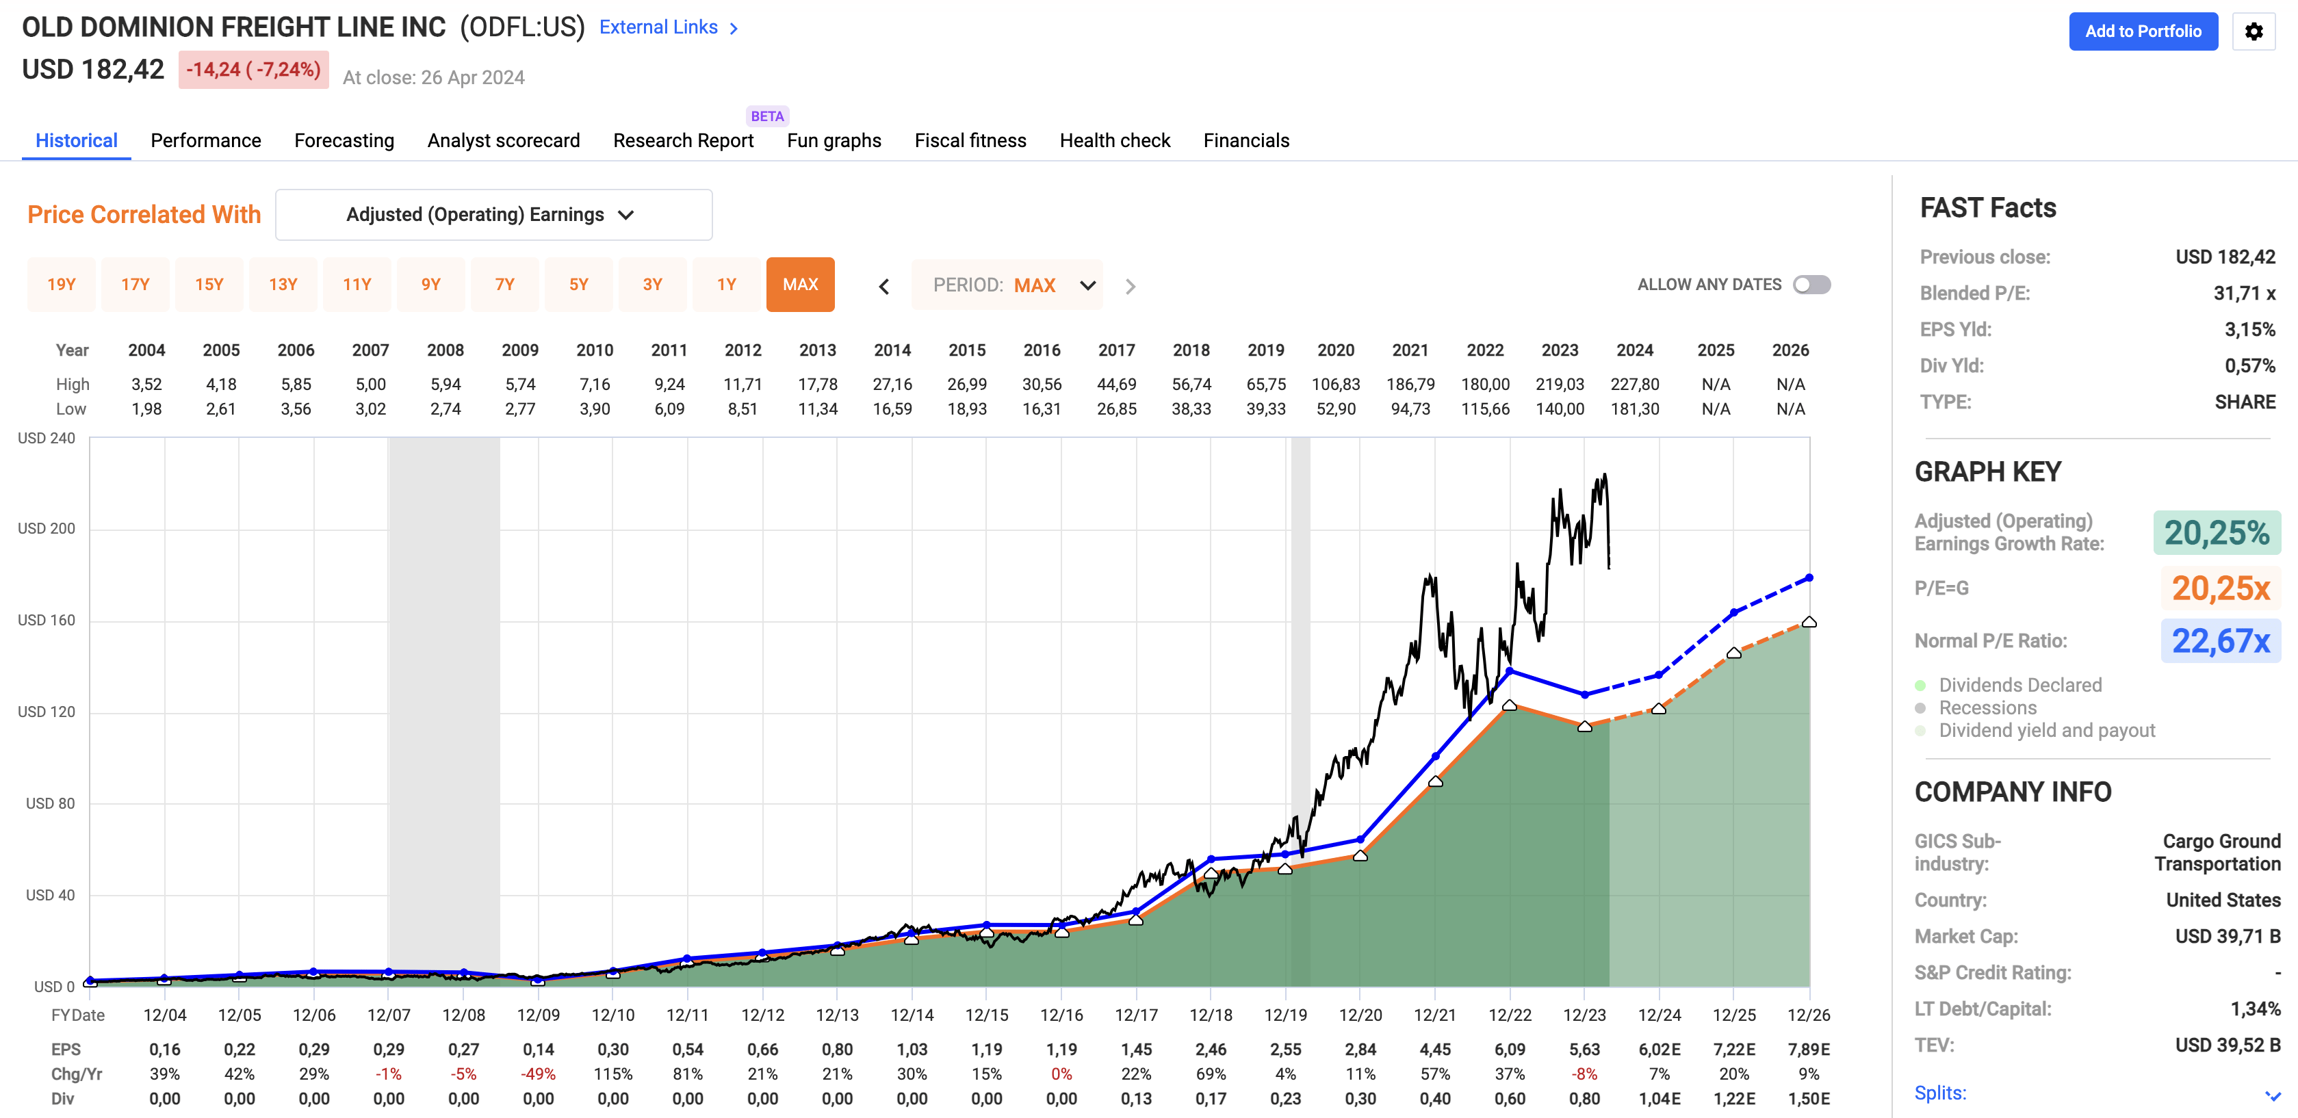Viewport: 2298px width, 1118px height.
Task: Click the green 20,25% growth rate swatch
Action: tap(2217, 533)
